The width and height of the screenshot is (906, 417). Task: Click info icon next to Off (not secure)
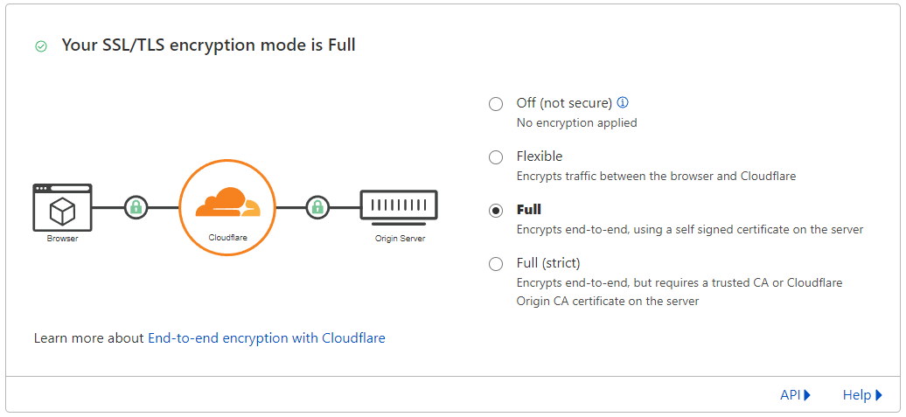tap(624, 103)
